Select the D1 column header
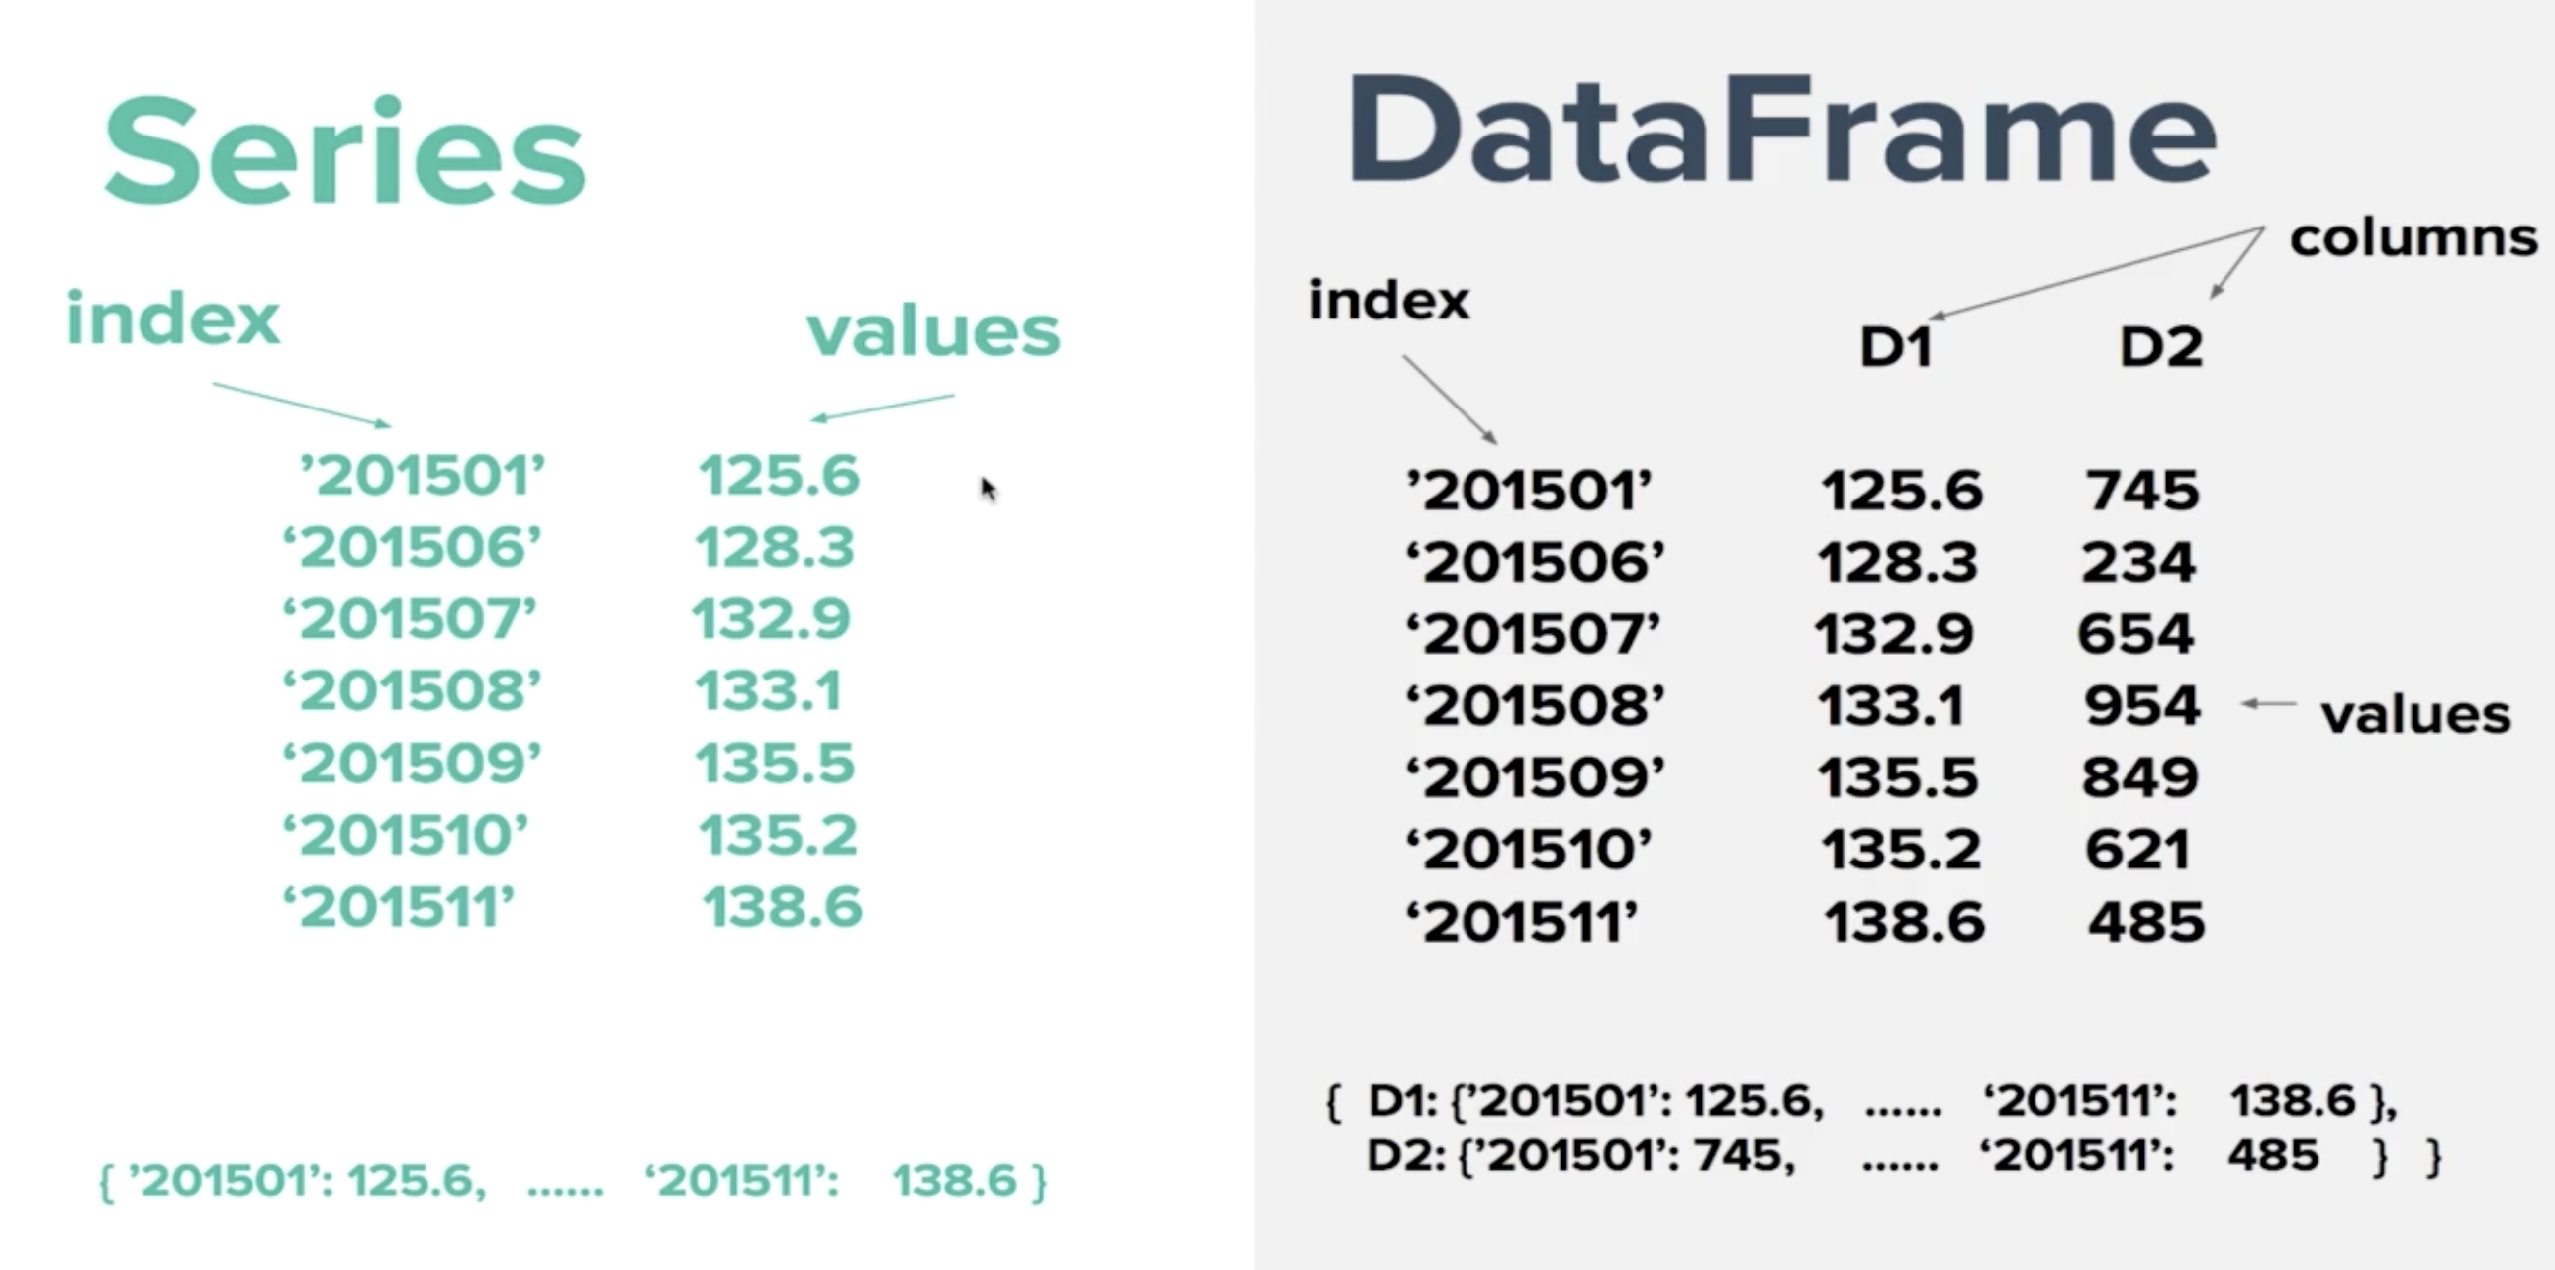 pyautogui.click(x=1895, y=347)
